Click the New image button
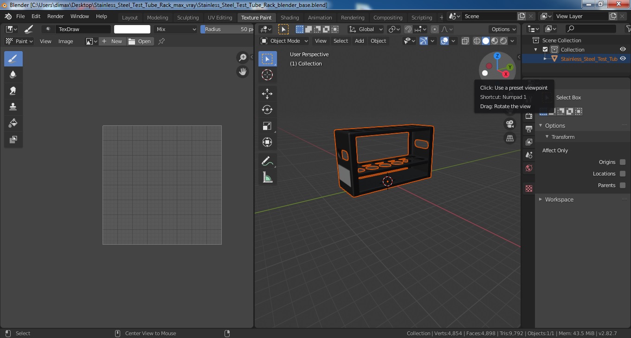 coord(112,41)
